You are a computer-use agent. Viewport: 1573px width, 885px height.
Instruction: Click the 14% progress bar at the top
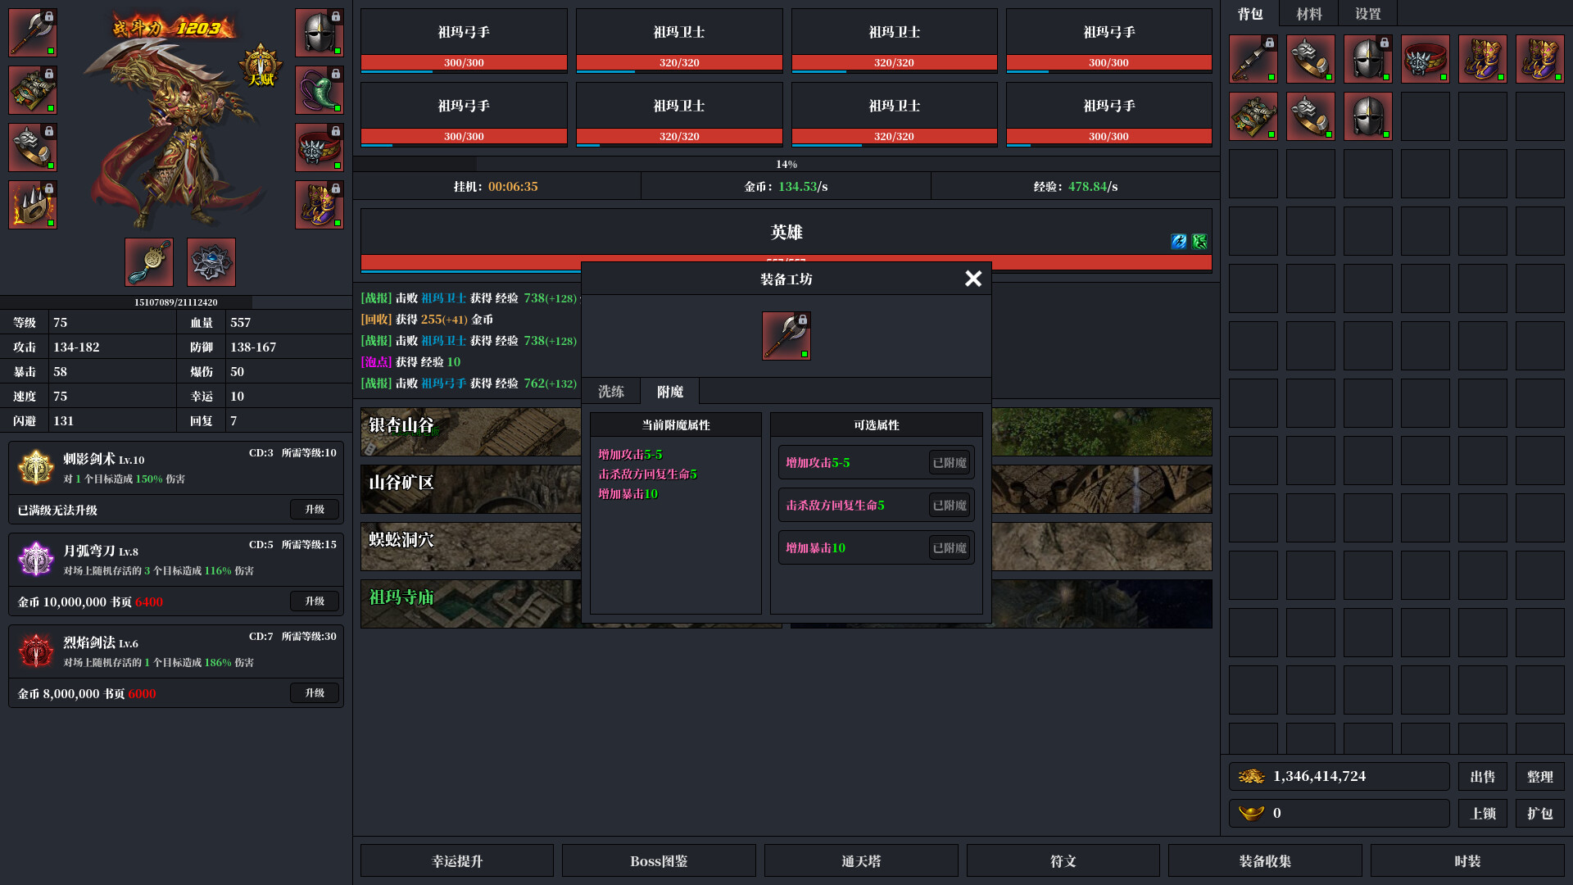[x=786, y=163]
